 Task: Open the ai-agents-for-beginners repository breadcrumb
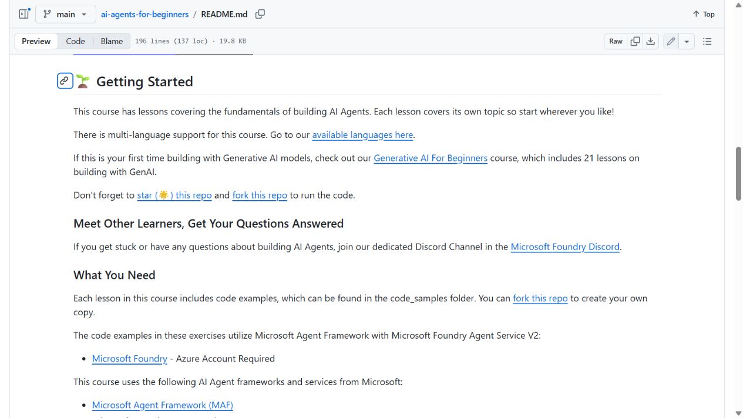pos(144,14)
